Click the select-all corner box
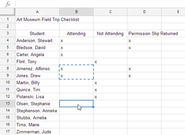185x135 pixels. pos(7,12)
